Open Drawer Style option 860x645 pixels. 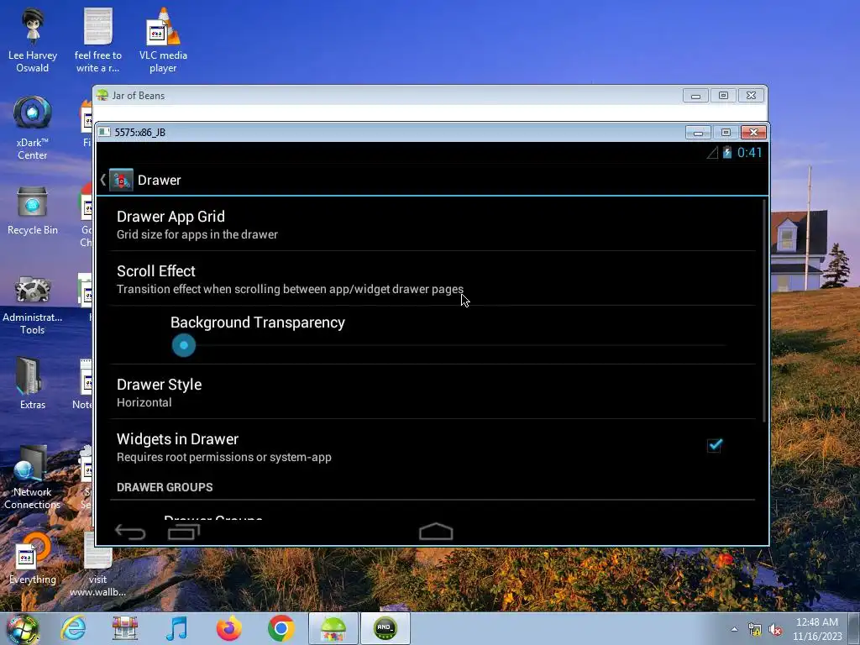(433, 392)
